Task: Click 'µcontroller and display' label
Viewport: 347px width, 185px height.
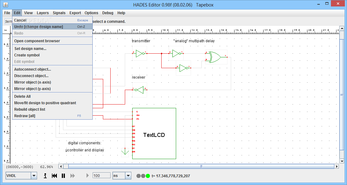Action: click(85, 150)
